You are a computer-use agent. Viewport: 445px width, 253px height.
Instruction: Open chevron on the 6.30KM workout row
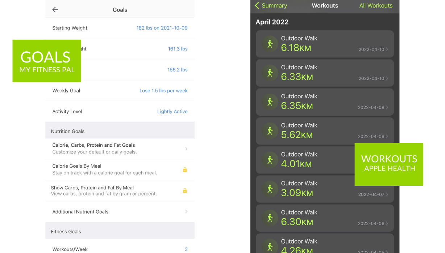[387, 223]
